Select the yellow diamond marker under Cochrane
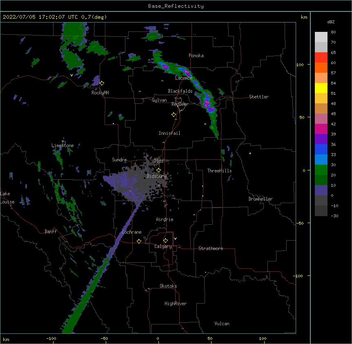Image resolution: width=352 pixels, height=344 pixels. click(x=139, y=241)
